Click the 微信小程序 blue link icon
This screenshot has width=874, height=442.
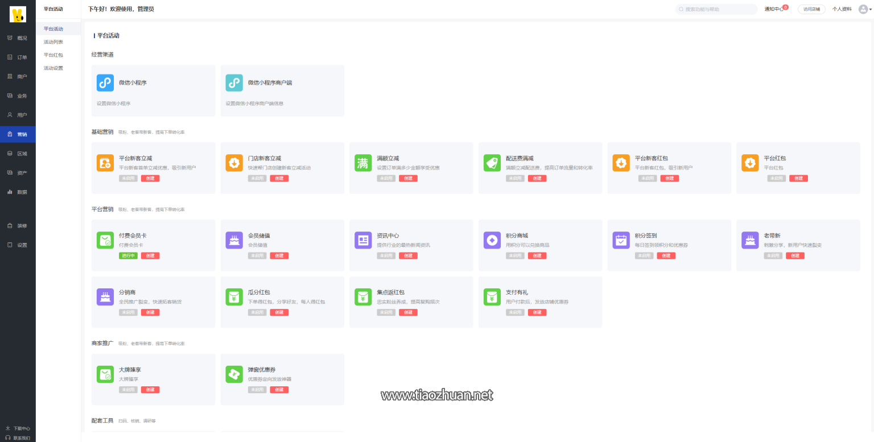point(105,83)
